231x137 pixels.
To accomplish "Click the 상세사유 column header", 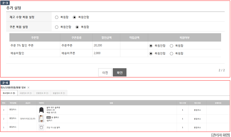I will click(x=218, y=103).
